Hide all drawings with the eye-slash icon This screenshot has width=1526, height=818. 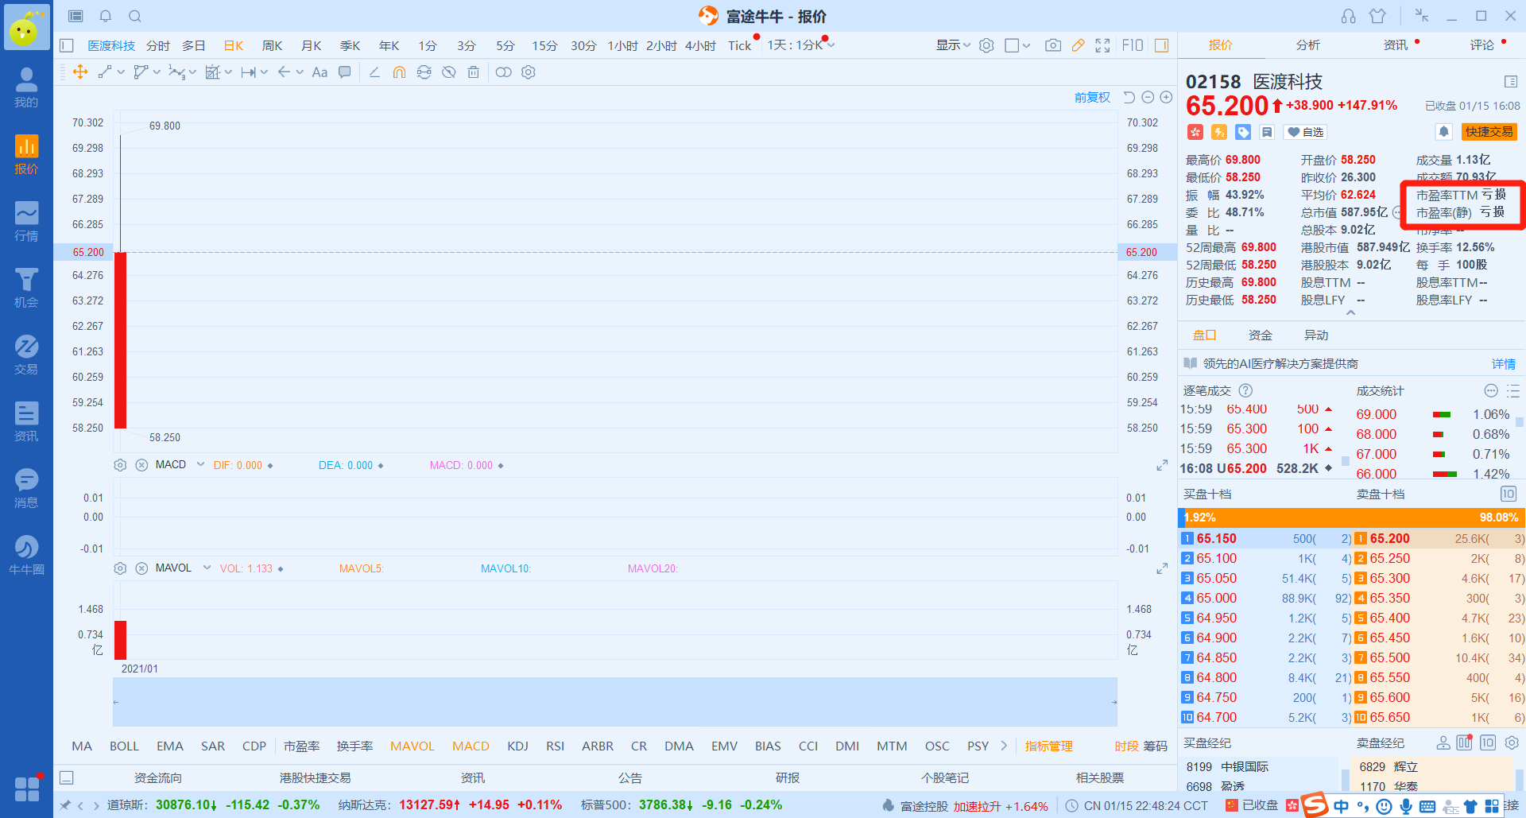(448, 72)
